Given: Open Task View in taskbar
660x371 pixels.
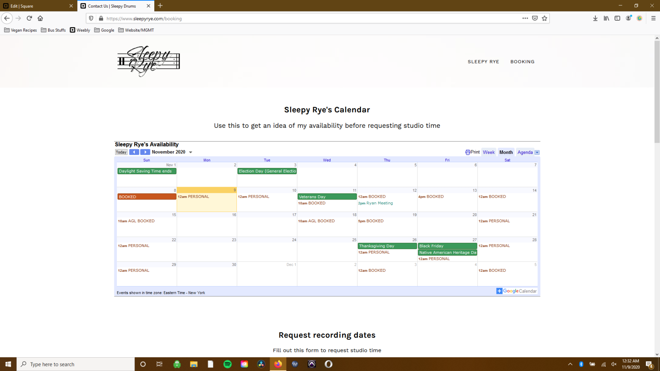Looking at the screenshot, I should pyautogui.click(x=159, y=364).
